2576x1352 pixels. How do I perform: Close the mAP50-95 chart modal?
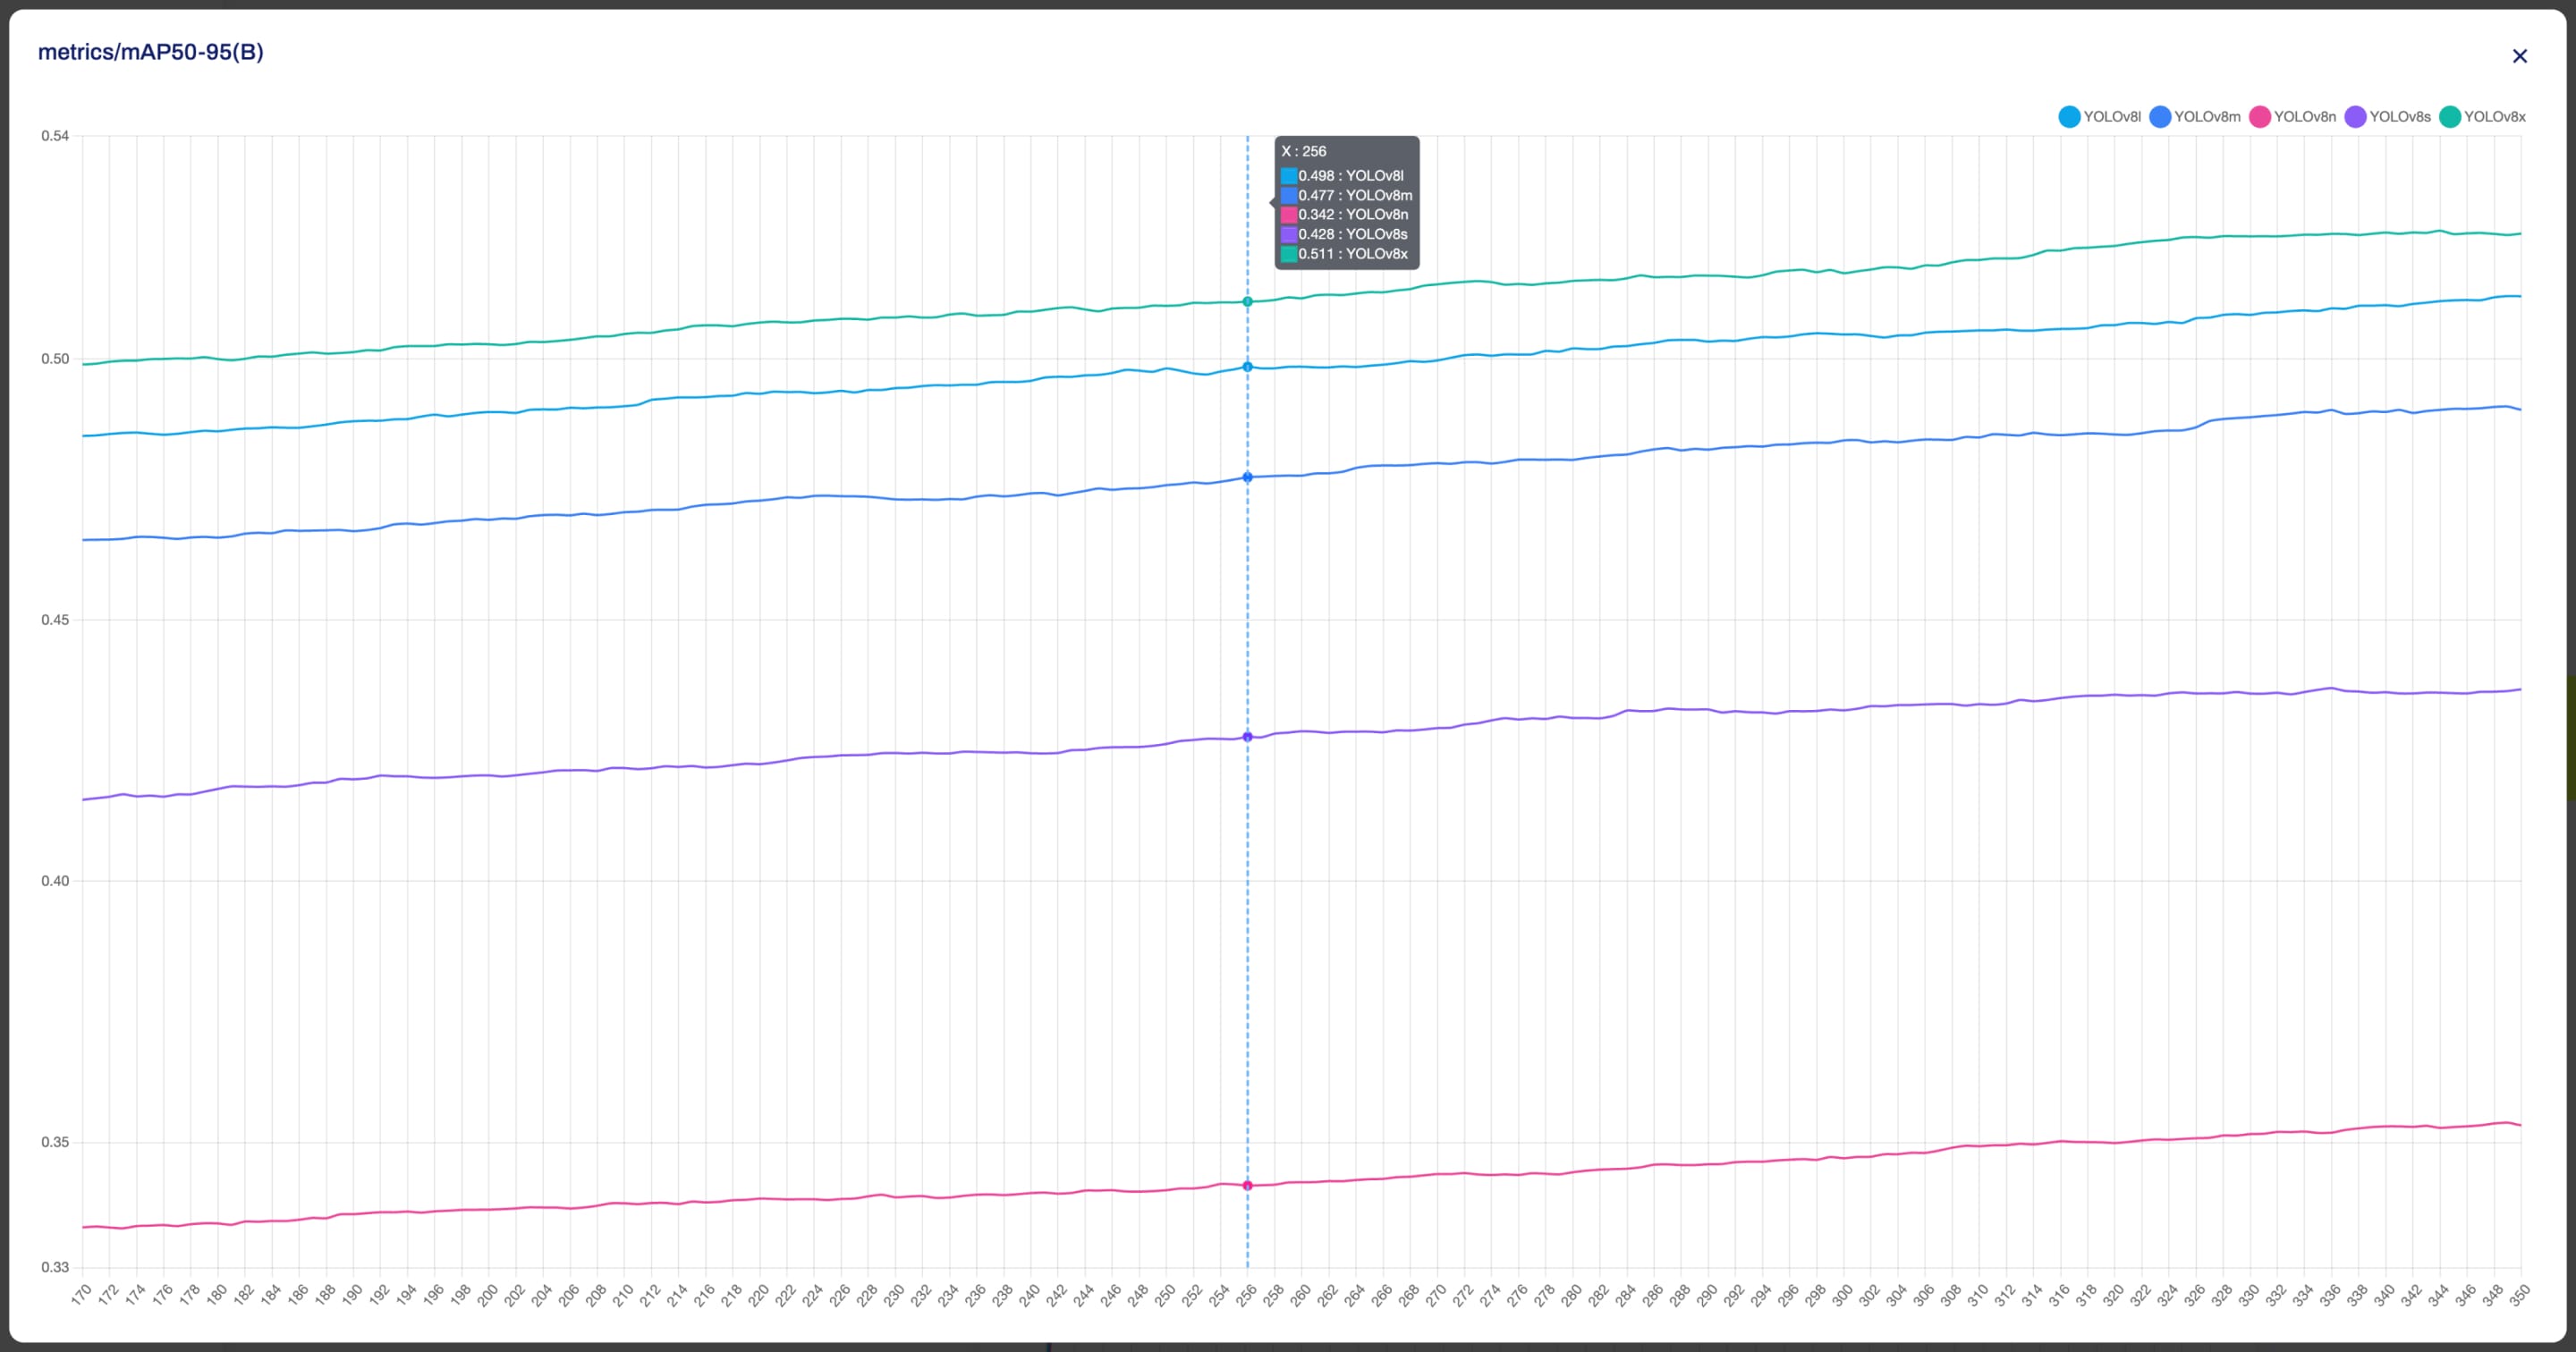pyautogui.click(x=2519, y=56)
